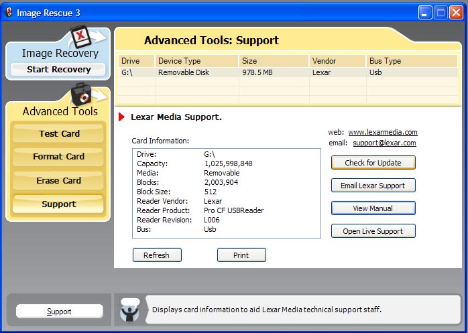Click the Support button at bottom left
468x333 pixels.
pos(59,312)
